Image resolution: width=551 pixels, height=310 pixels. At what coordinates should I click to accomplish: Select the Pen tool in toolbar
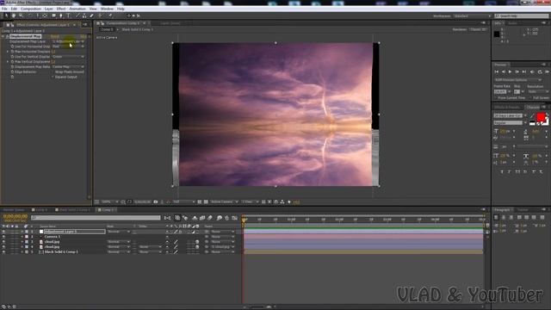[61, 15]
